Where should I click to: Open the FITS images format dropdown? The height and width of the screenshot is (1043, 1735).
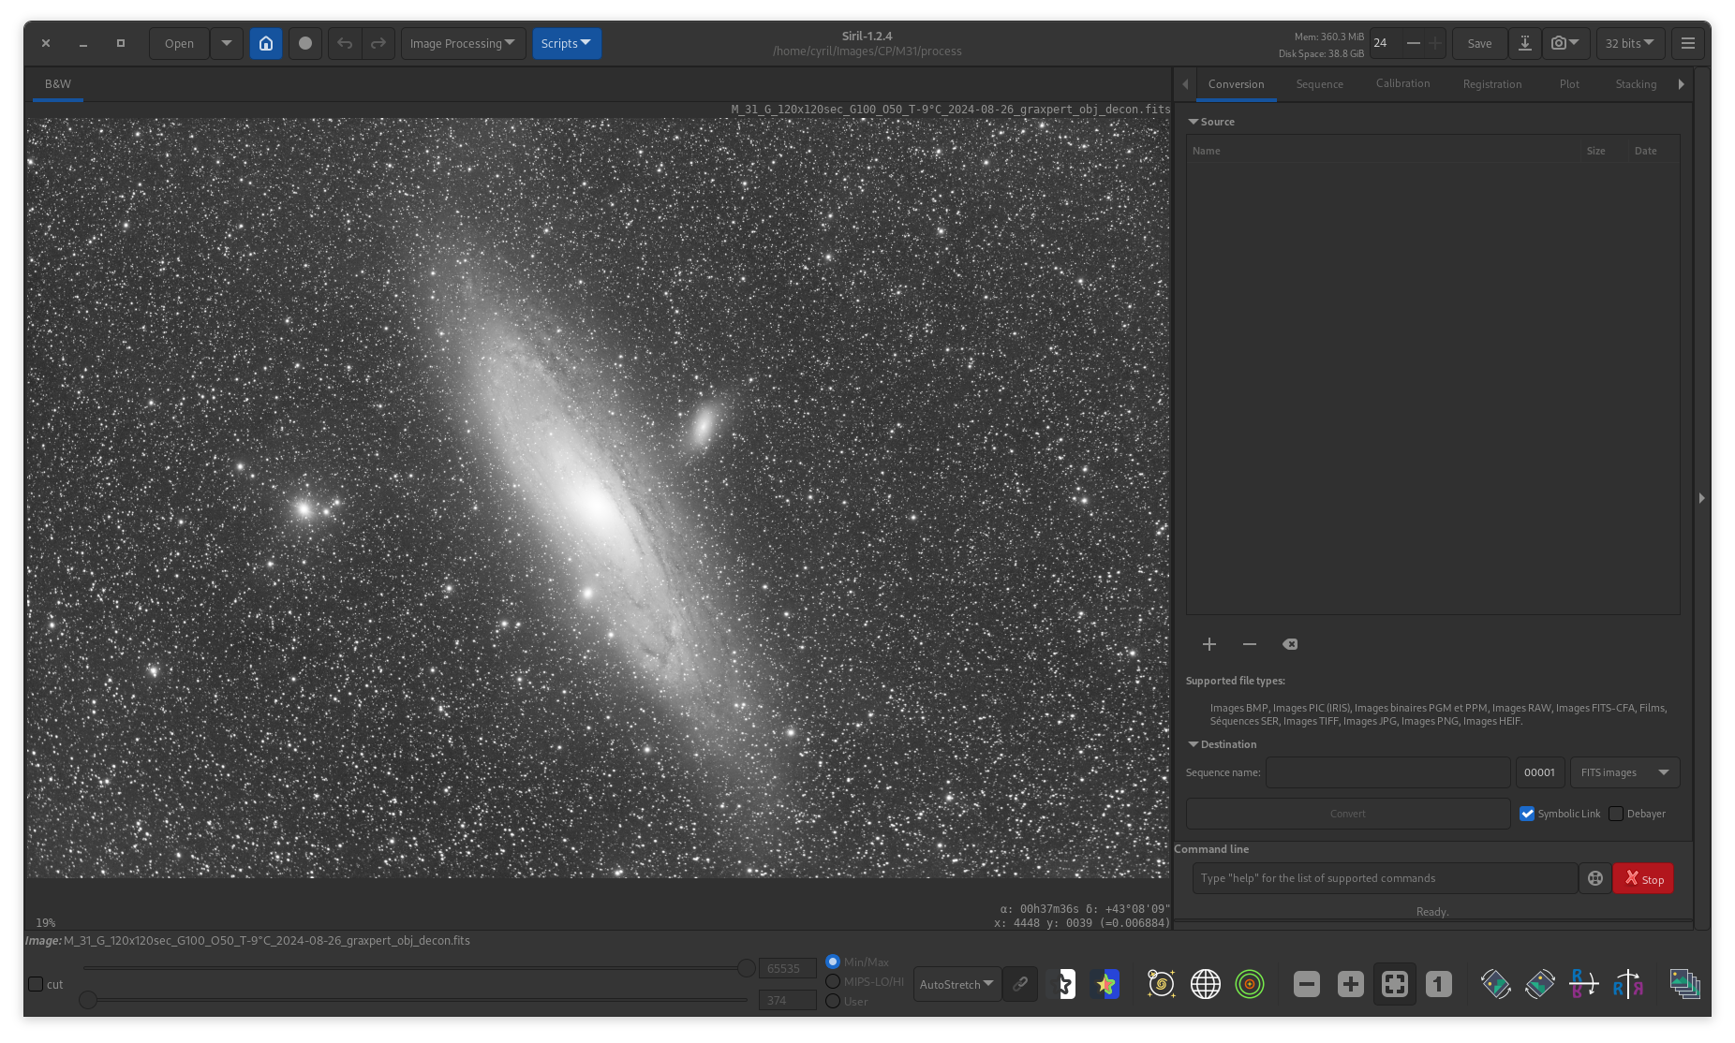[x=1624, y=772]
